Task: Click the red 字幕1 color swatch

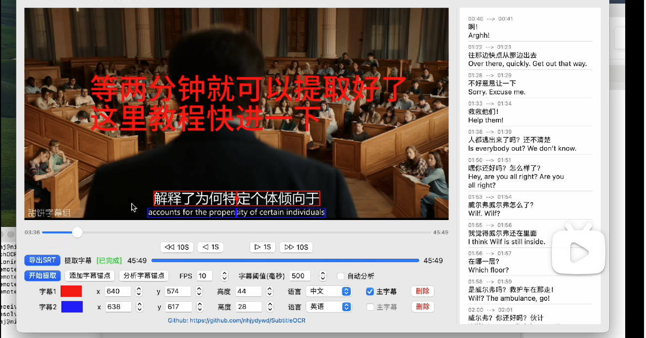Action: [72, 291]
